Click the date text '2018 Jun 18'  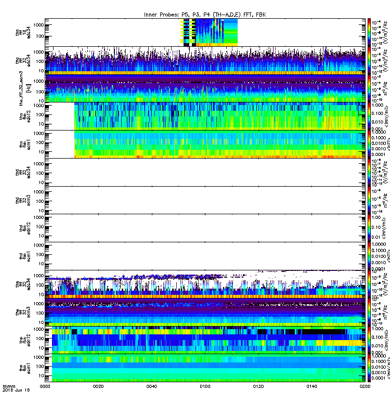(16, 390)
